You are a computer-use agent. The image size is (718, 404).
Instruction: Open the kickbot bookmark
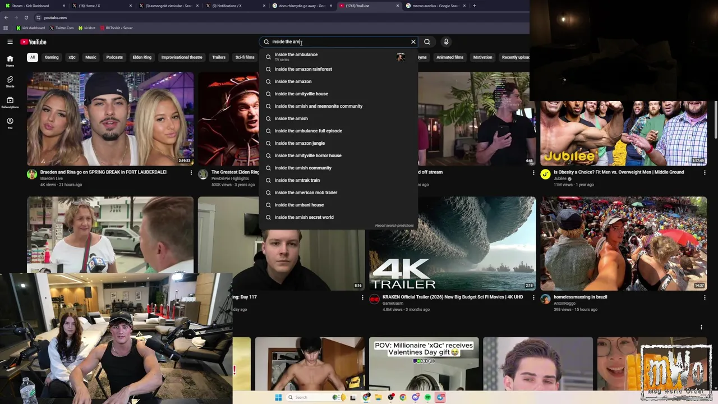(x=87, y=28)
